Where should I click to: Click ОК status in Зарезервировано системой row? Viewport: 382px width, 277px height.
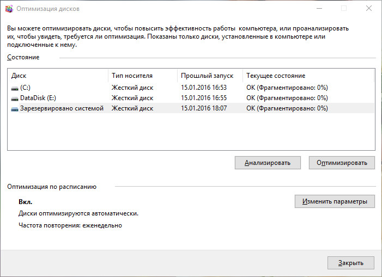point(287,108)
